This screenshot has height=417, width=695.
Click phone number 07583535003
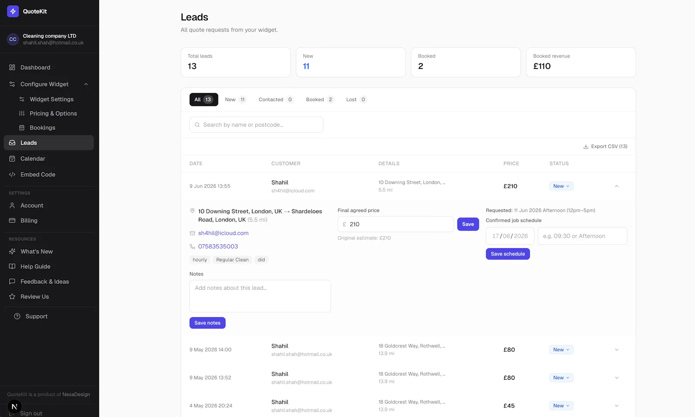218,246
